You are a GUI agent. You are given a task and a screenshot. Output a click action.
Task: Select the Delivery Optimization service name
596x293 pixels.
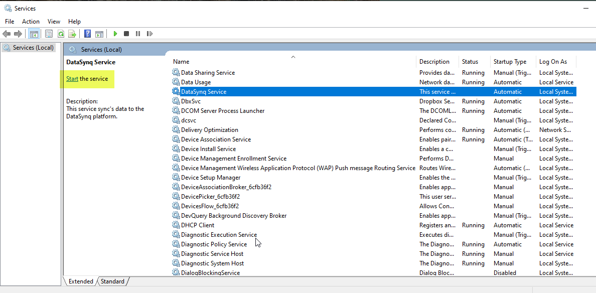(x=209, y=130)
